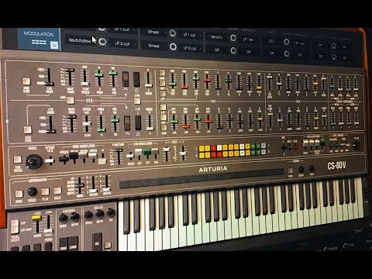
Task: Click the Arpeggiator Mode slider
Action: [80, 185]
